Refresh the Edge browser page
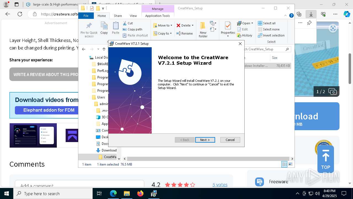The width and height of the screenshot is (353, 199). (20, 14)
